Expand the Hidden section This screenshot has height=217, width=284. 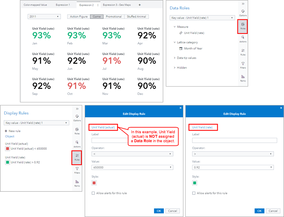(175, 68)
